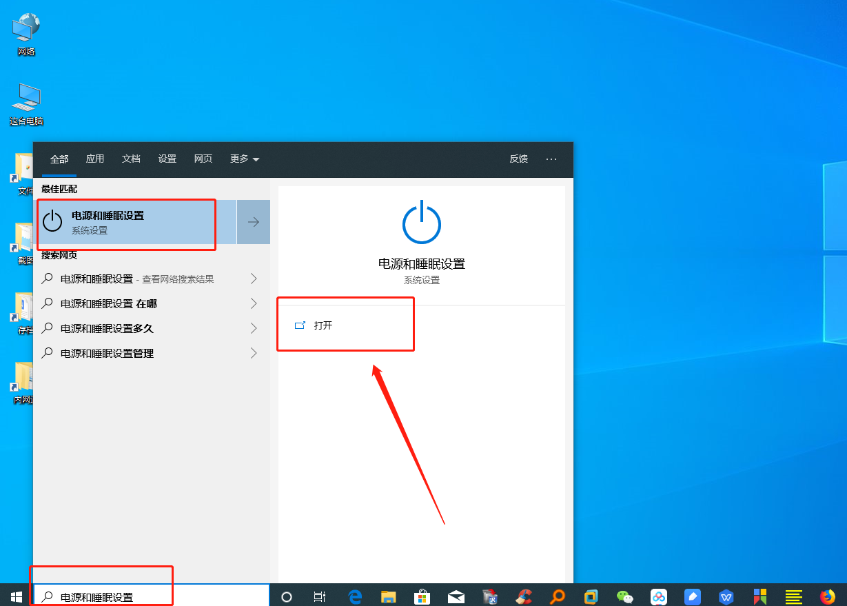Click the Windows Start button
Viewport: 847px width, 606px height.
(17, 596)
